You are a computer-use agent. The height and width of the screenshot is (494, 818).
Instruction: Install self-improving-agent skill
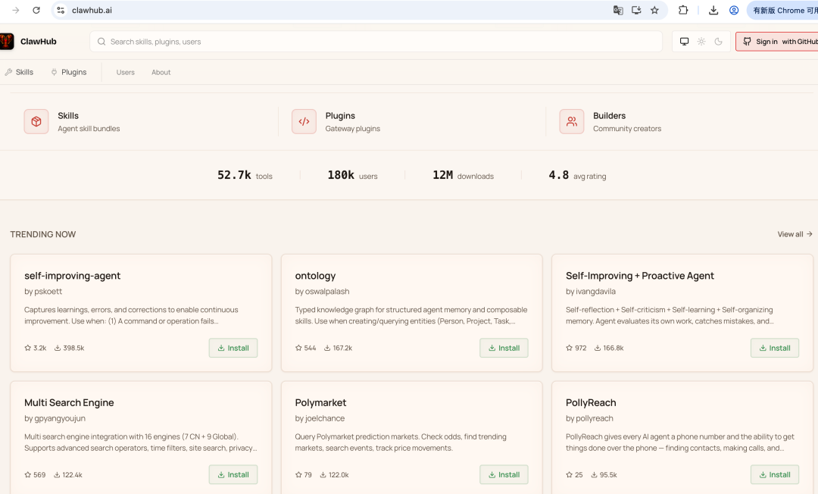click(233, 348)
